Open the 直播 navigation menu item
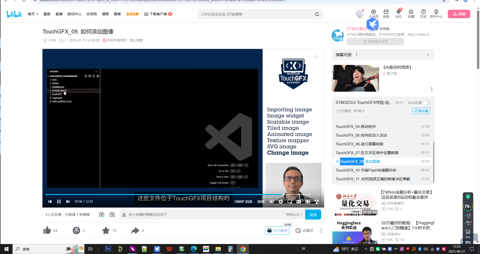 pos(59,14)
